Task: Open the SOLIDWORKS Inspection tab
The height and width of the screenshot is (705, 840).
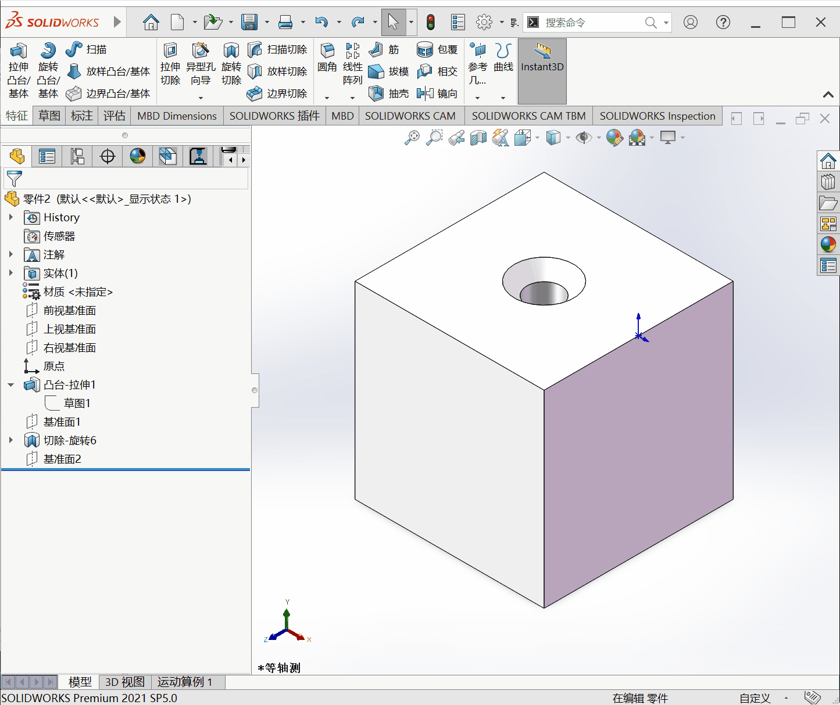Action: 657,116
